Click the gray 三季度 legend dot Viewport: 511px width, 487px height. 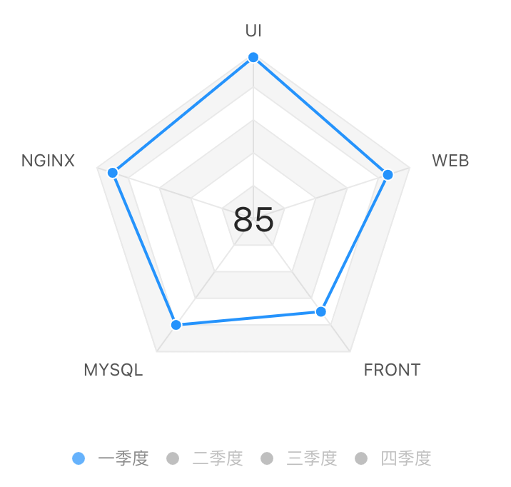click(x=267, y=458)
